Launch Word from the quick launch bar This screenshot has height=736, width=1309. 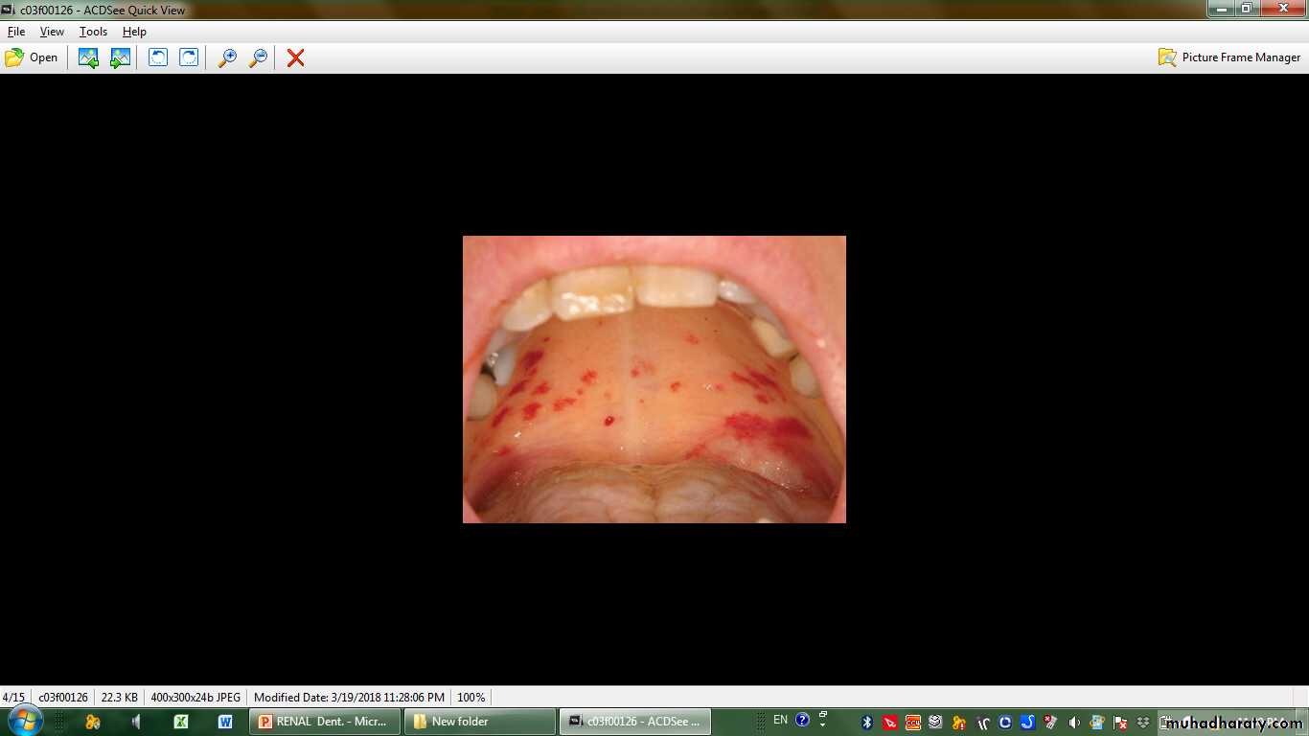[x=225, y=722]
